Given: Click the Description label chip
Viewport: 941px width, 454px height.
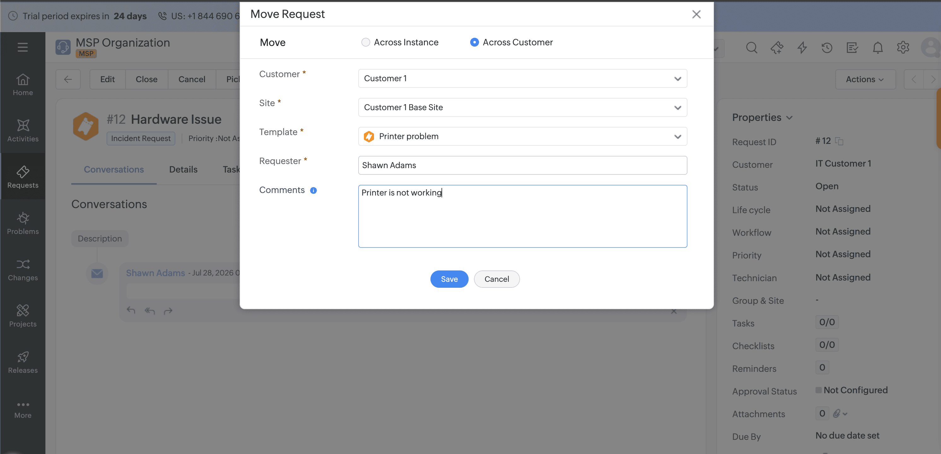Looking at the screenshot, I should point(100,238).
